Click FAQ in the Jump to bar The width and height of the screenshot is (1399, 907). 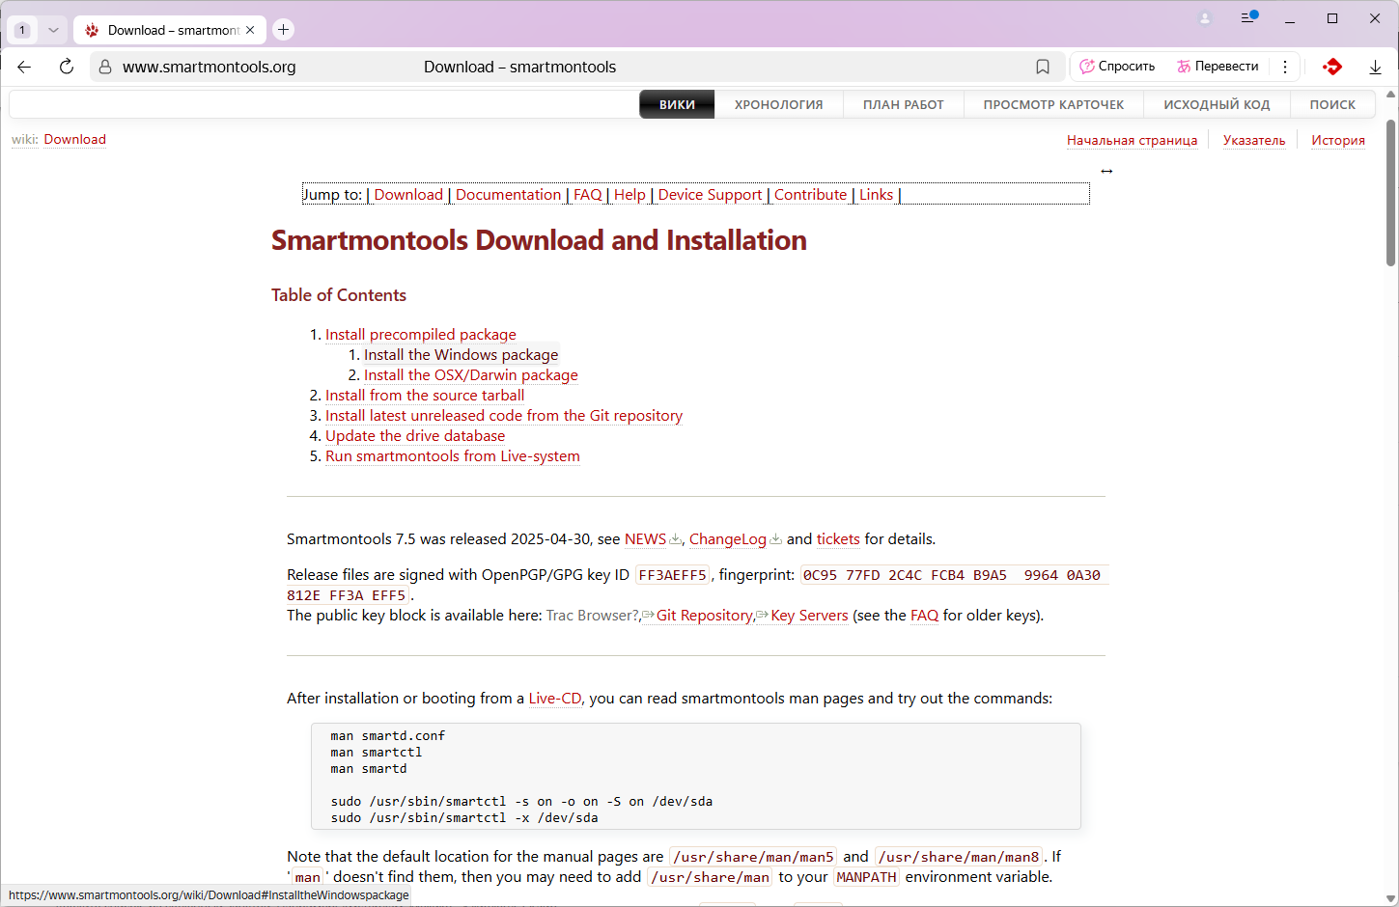(588, 194)
